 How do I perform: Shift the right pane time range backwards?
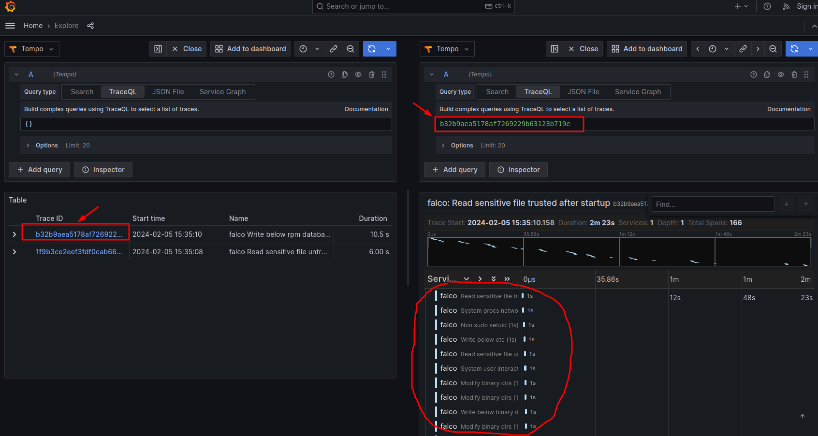(x=698, y=49)
